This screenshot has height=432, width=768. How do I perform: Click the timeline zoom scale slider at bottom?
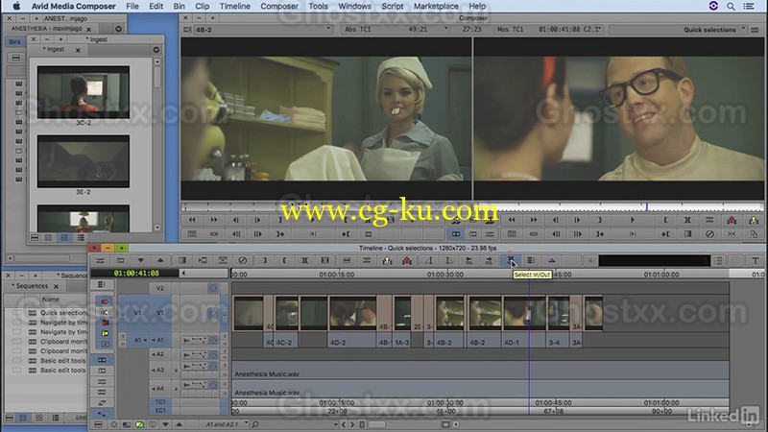[x=376, y=424]
